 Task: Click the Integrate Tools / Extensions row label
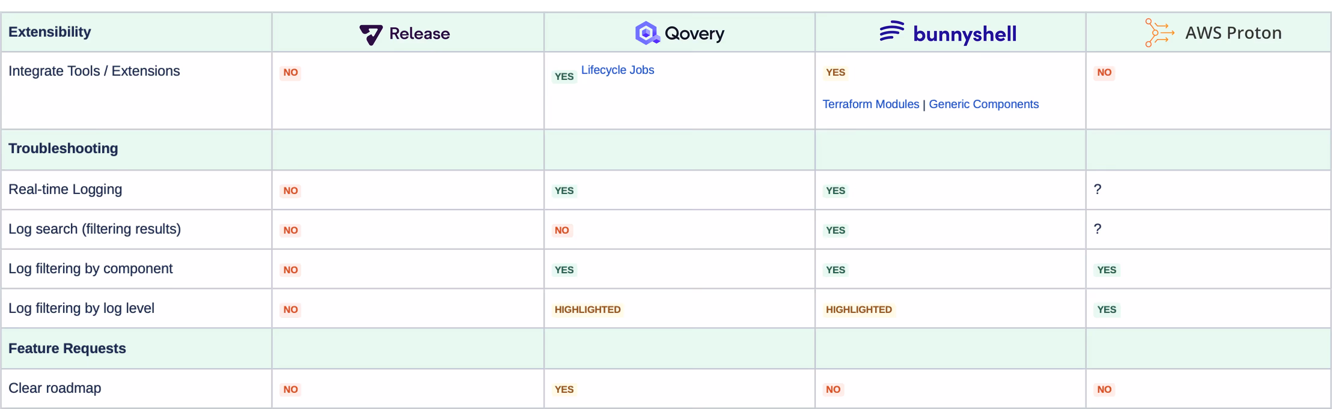pos(94,71)
